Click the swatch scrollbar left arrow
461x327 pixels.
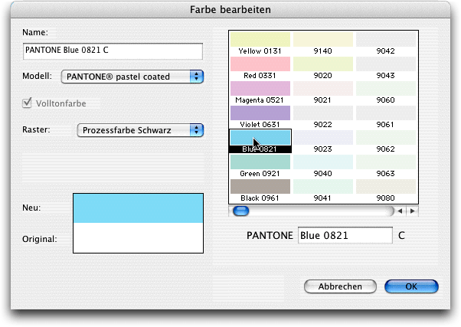[401, 211]
